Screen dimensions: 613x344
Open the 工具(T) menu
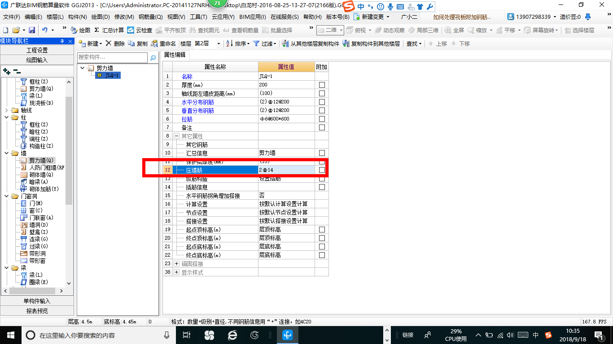click(198, 17)
